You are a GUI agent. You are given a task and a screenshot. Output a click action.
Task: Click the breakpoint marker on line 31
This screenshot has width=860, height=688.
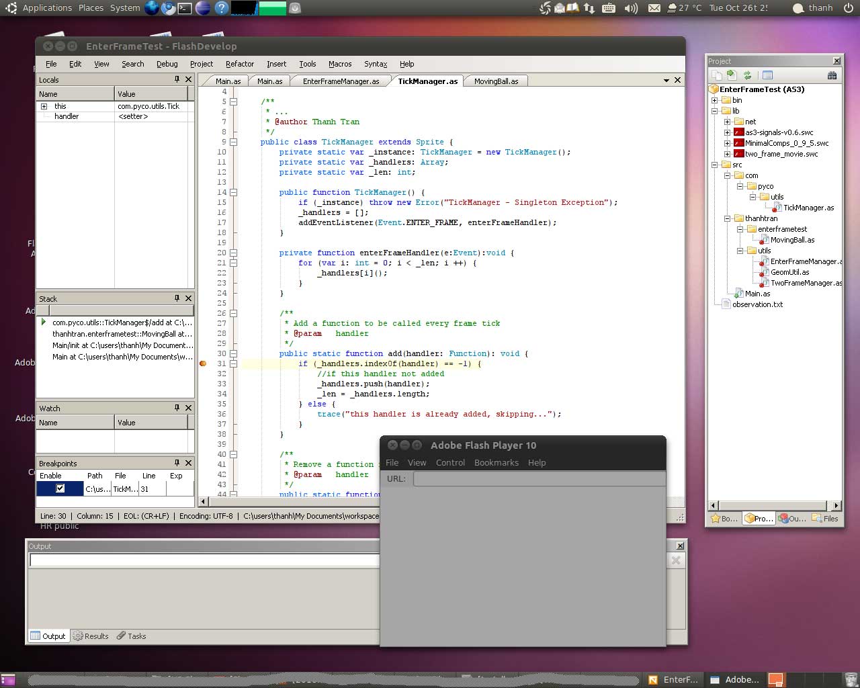(203, 363)
